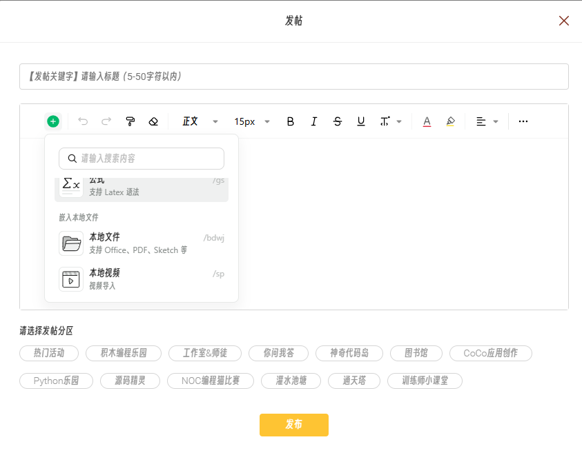
Task: Select the Latex formula menu entry
Action: [x=142, y=190]
